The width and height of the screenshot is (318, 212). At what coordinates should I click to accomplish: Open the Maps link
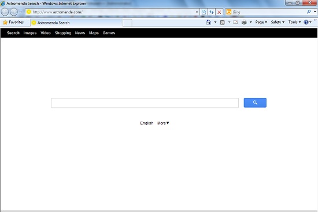click(94, 33)
